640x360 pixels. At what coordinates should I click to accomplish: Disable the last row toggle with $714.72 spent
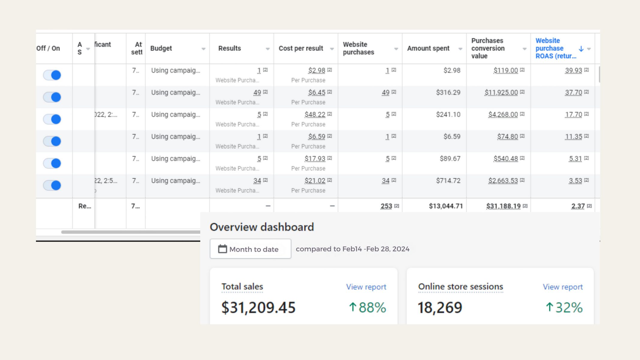[52, 185]
